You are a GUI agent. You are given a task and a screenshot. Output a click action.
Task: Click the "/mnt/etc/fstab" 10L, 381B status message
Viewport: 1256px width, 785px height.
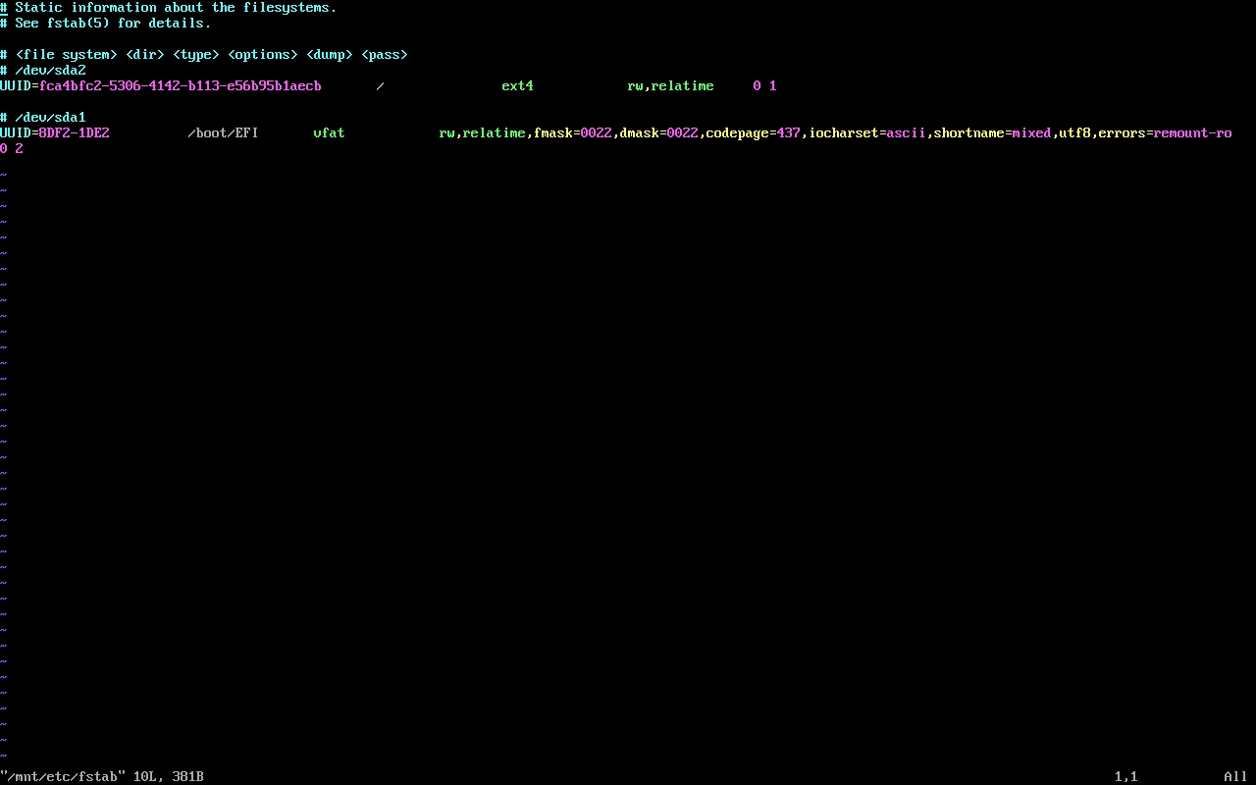click(x=102, y=777)
